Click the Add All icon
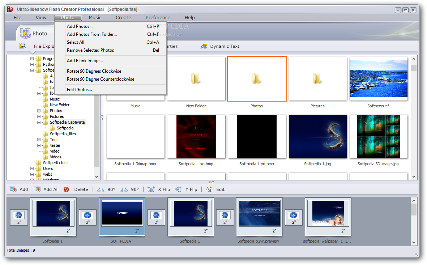The height and width of the screenshot is (265, 427). point(37,189)
